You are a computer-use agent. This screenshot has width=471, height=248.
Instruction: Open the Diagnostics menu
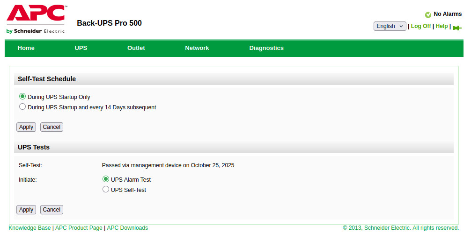(266, 48)
